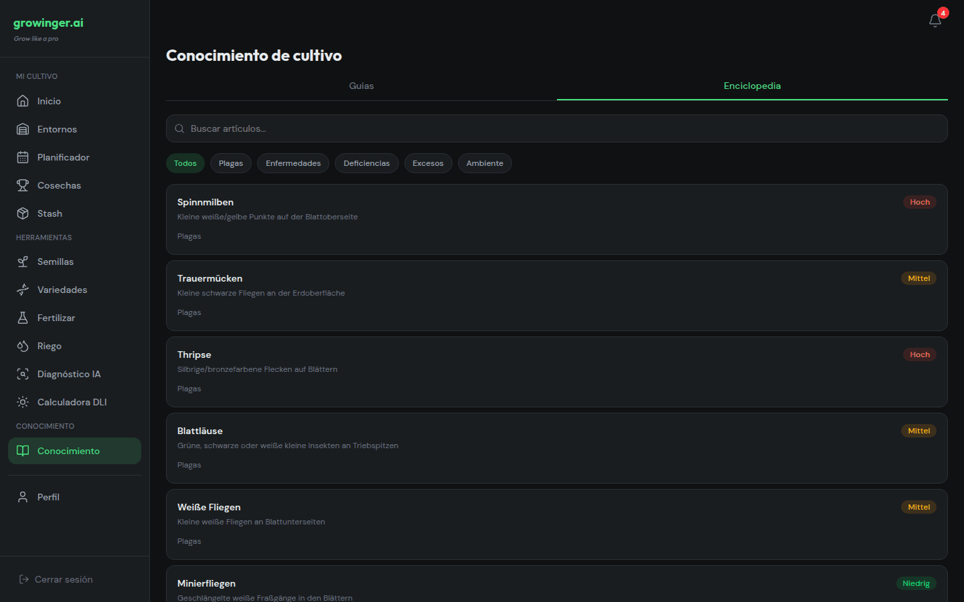
Task: Open the Weiße Fliegen article title
Action: 209,507
